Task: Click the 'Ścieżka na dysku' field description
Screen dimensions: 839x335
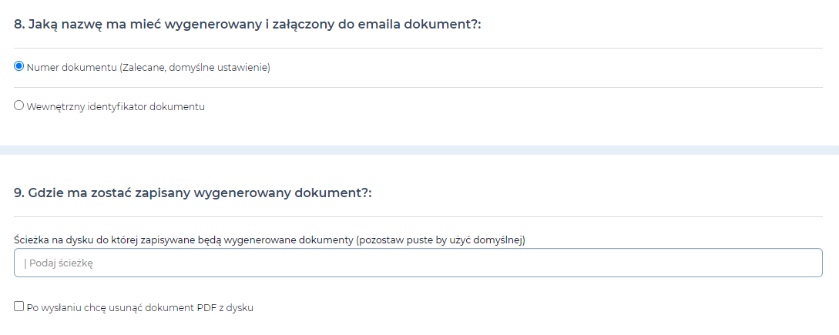Action: [270, 240]
